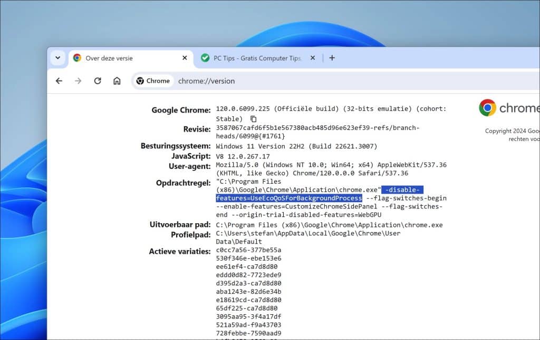Click --origin-trial-disabled-features=WebGPU text
Screen dimensions: 540x340
tap(306, 215)
